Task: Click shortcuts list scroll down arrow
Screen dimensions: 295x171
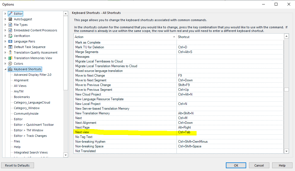Action: (x=286, y=151)
